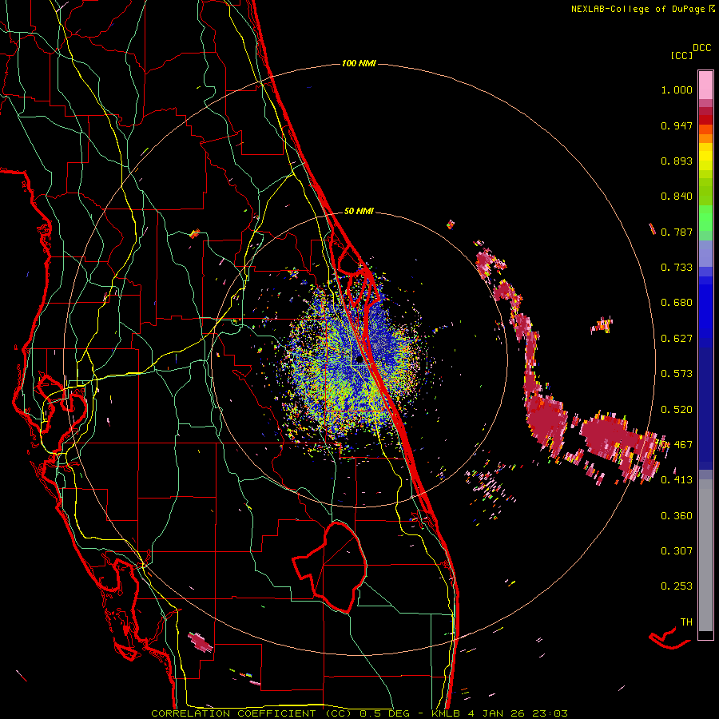
Task: Click the Lake Okeechobee outline
Action: click(x=330, y=566)
